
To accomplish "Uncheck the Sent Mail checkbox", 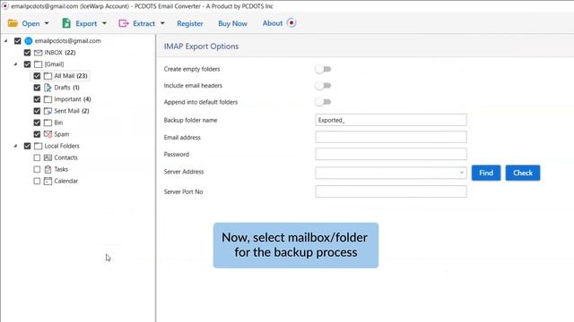I will click(x=37, y=111).
